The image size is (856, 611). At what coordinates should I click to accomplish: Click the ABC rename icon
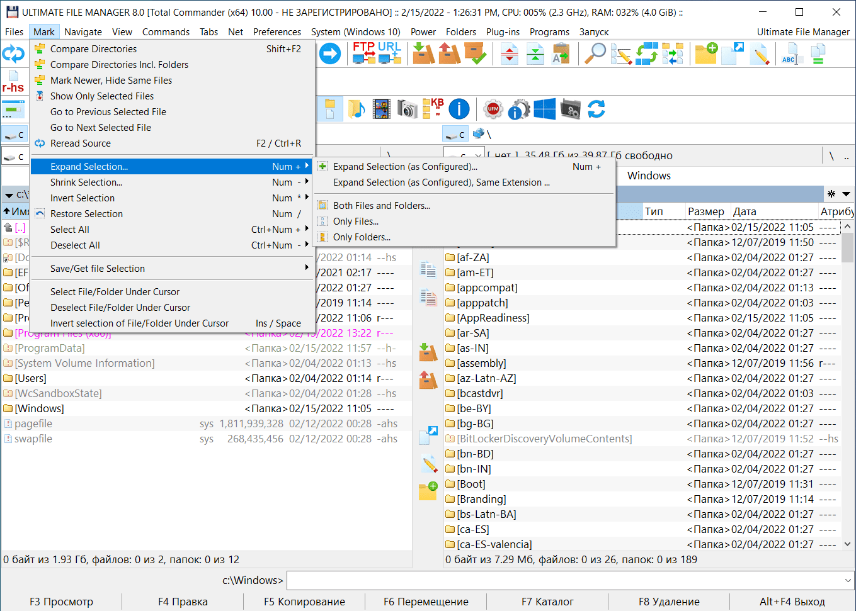pos(790,54)
